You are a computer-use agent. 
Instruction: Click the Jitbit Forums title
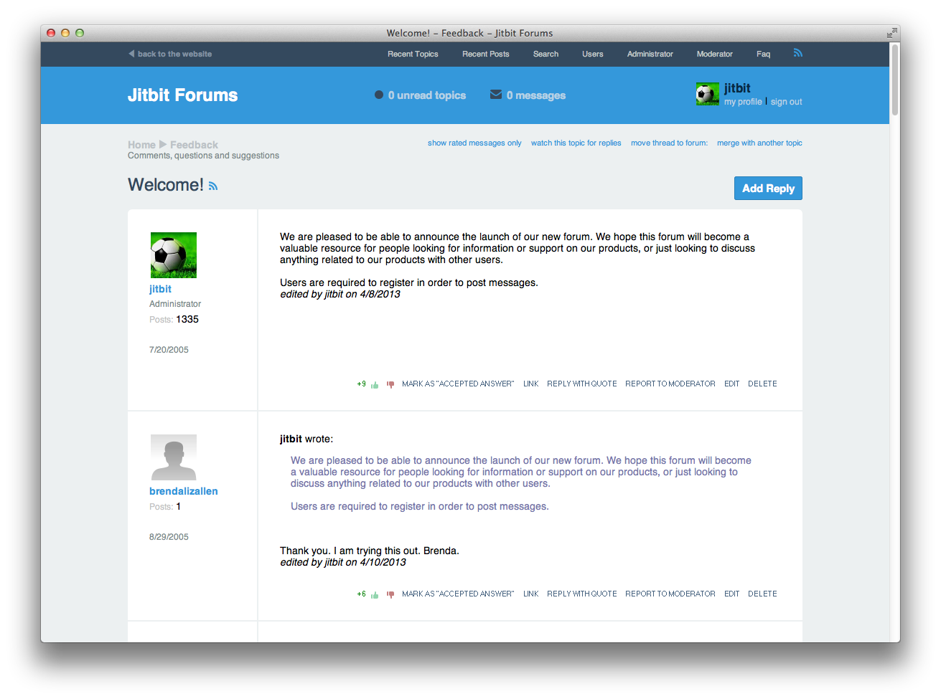pyautogui.click(x=183, y=95)
